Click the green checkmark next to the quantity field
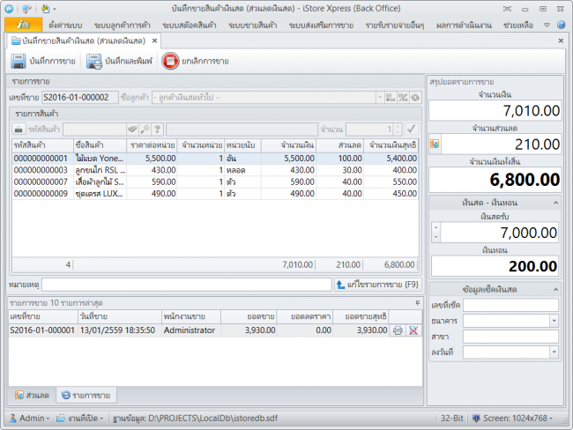Screen dimensions: 573x430 click(410, 129)
